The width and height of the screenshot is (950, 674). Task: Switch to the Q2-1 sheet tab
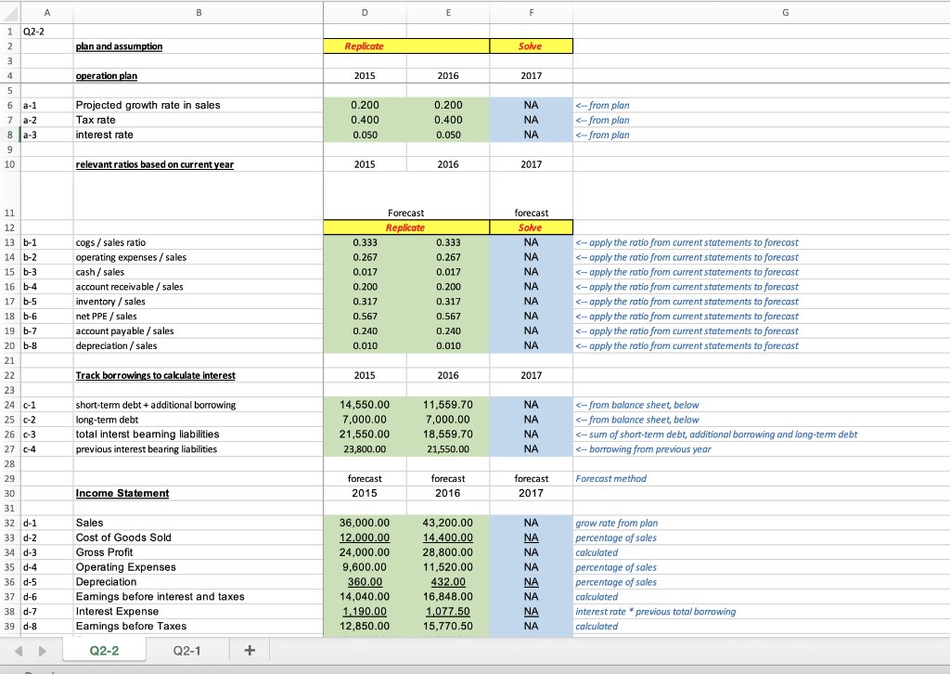(186, 651)
